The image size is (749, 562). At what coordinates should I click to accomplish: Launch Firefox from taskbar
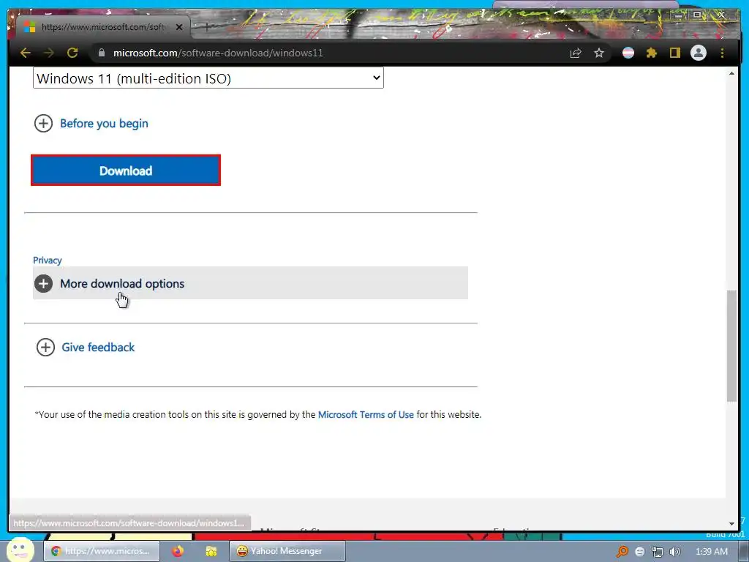[x=178, y=551]
